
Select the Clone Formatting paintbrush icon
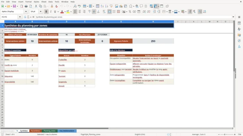coord(52,6)
